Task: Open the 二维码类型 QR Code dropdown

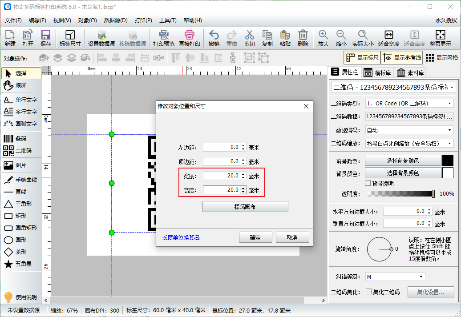Action: pyautogui.click(x=409, y=104)
